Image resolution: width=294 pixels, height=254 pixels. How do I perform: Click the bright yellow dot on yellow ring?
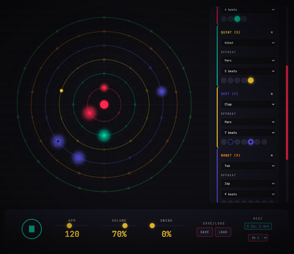tap(61, 90)
